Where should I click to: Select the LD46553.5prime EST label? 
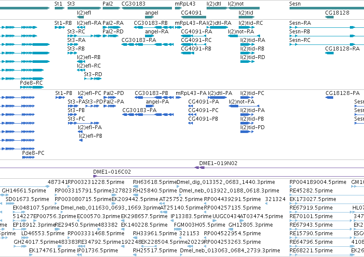click(43, 233)
